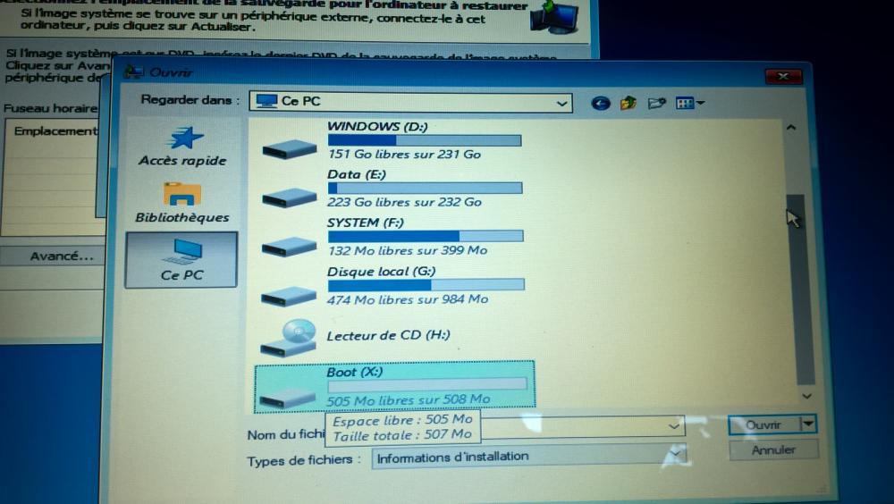Expand the 'Nom du fichier' dropdown arrow
Viewport: 894px width, 504px height.
pos(674,426)
